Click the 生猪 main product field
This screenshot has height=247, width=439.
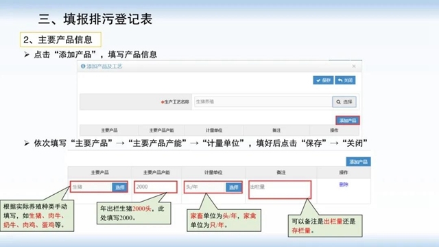(x=91, y=187)
